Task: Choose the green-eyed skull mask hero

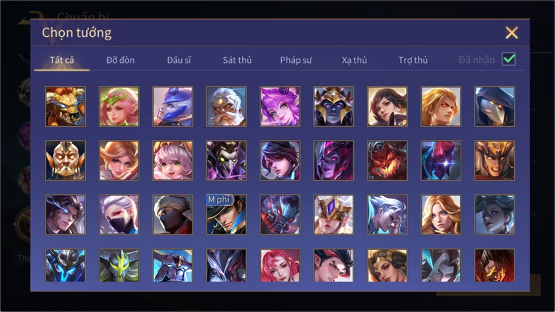Action: pos(226,160)
